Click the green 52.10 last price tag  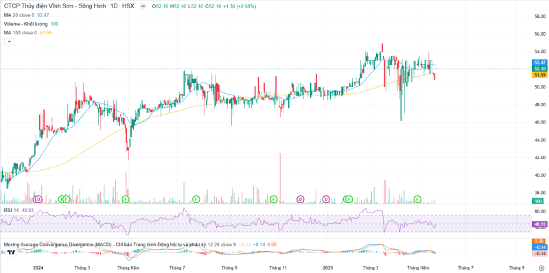point(539,69)
